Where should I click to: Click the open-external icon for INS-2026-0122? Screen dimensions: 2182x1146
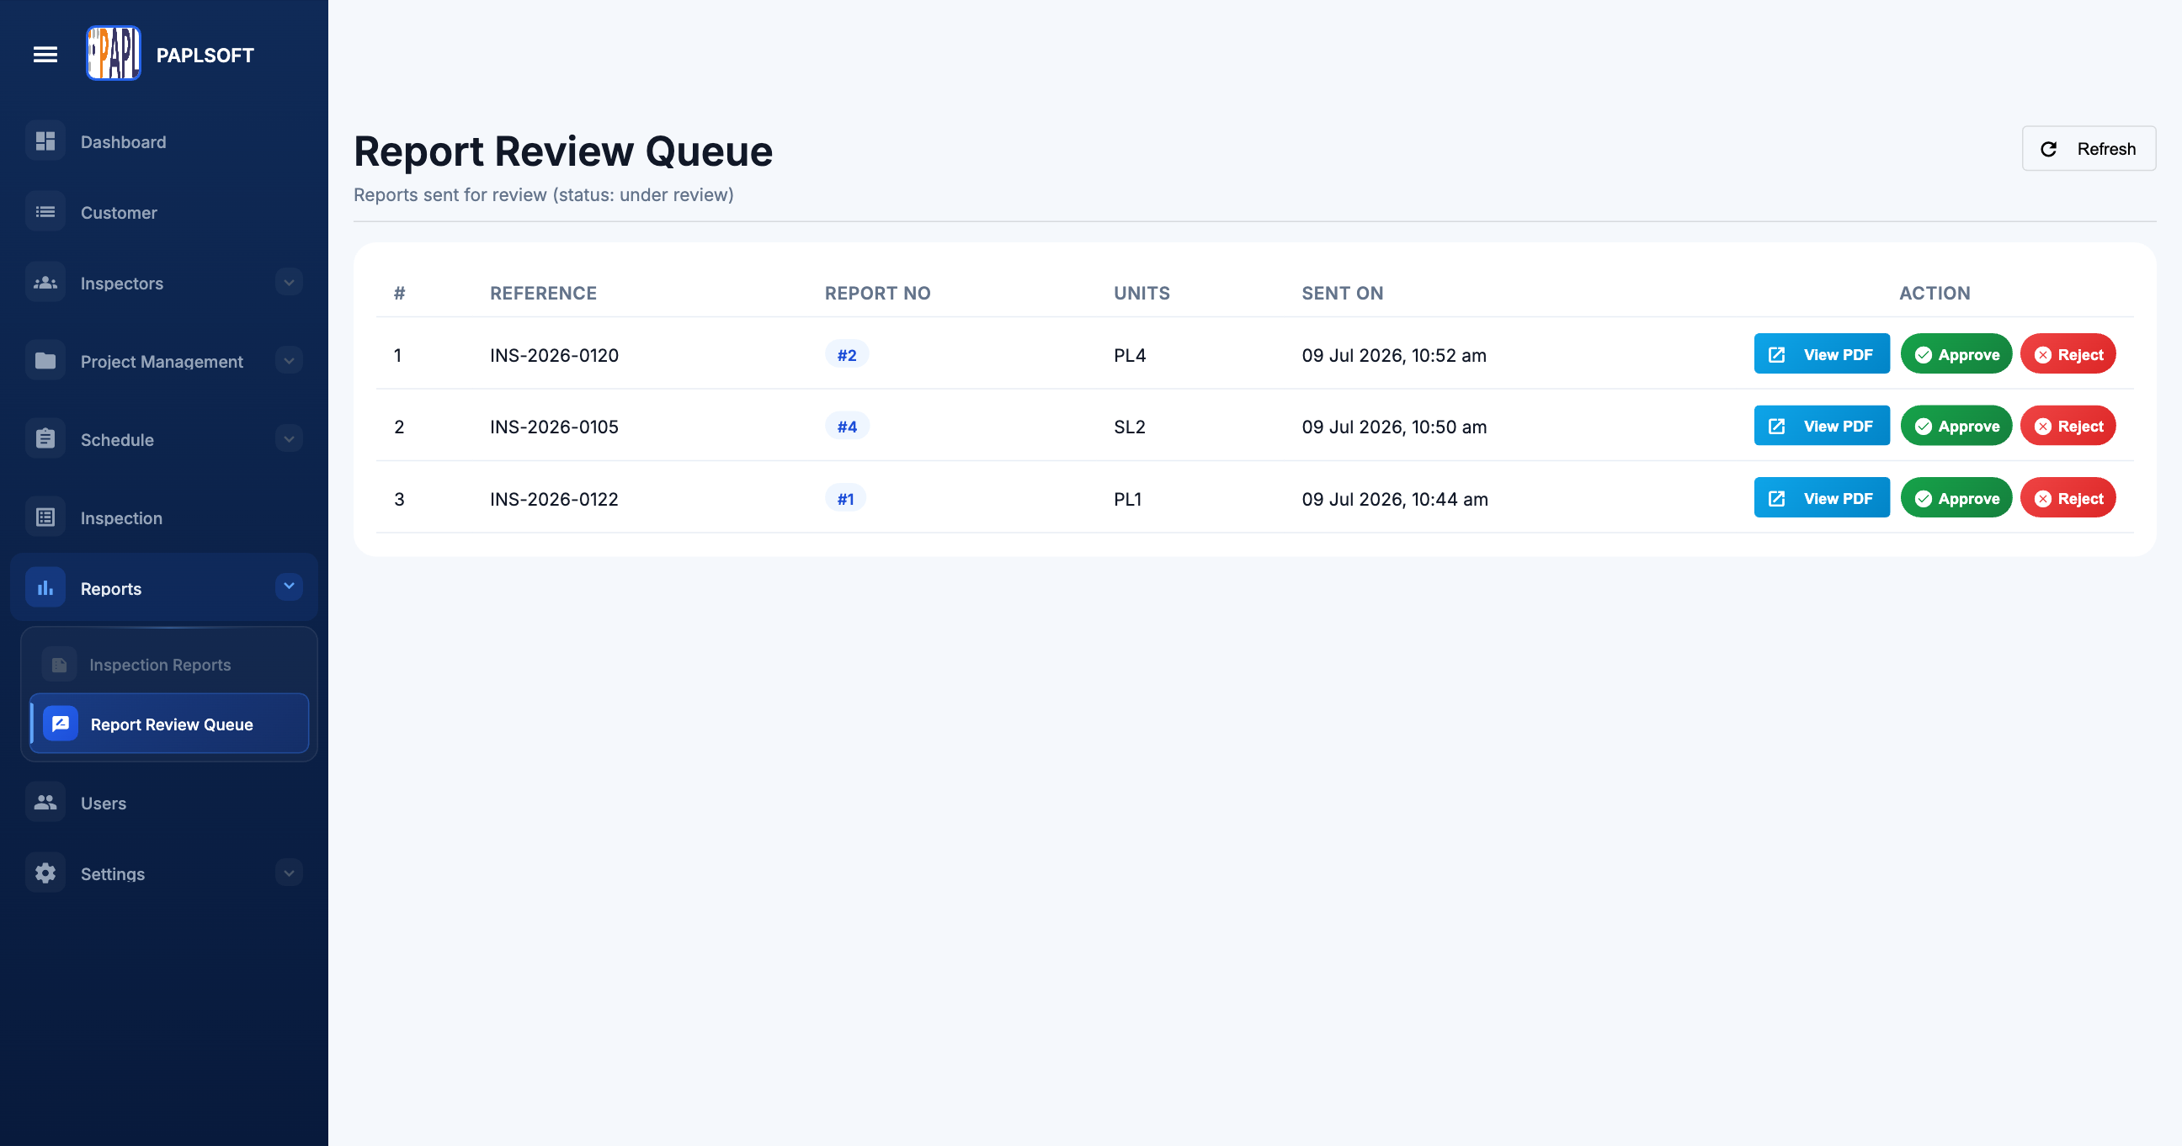(1777, 498)
